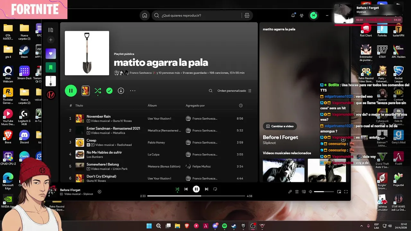Open Spotify notifications bell

[x=293, y=15]
